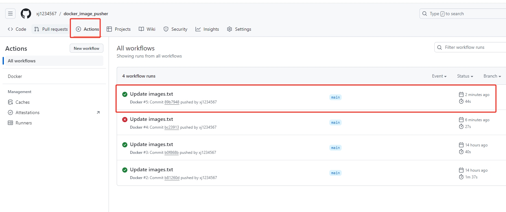The height and width of the screenshot is (212, 506).
Task: Open the Event filter dropdown
Action: [439, 76]
